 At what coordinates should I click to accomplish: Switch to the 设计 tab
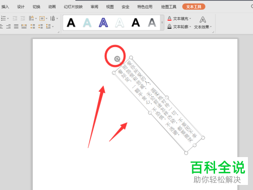tap(21, 7)
